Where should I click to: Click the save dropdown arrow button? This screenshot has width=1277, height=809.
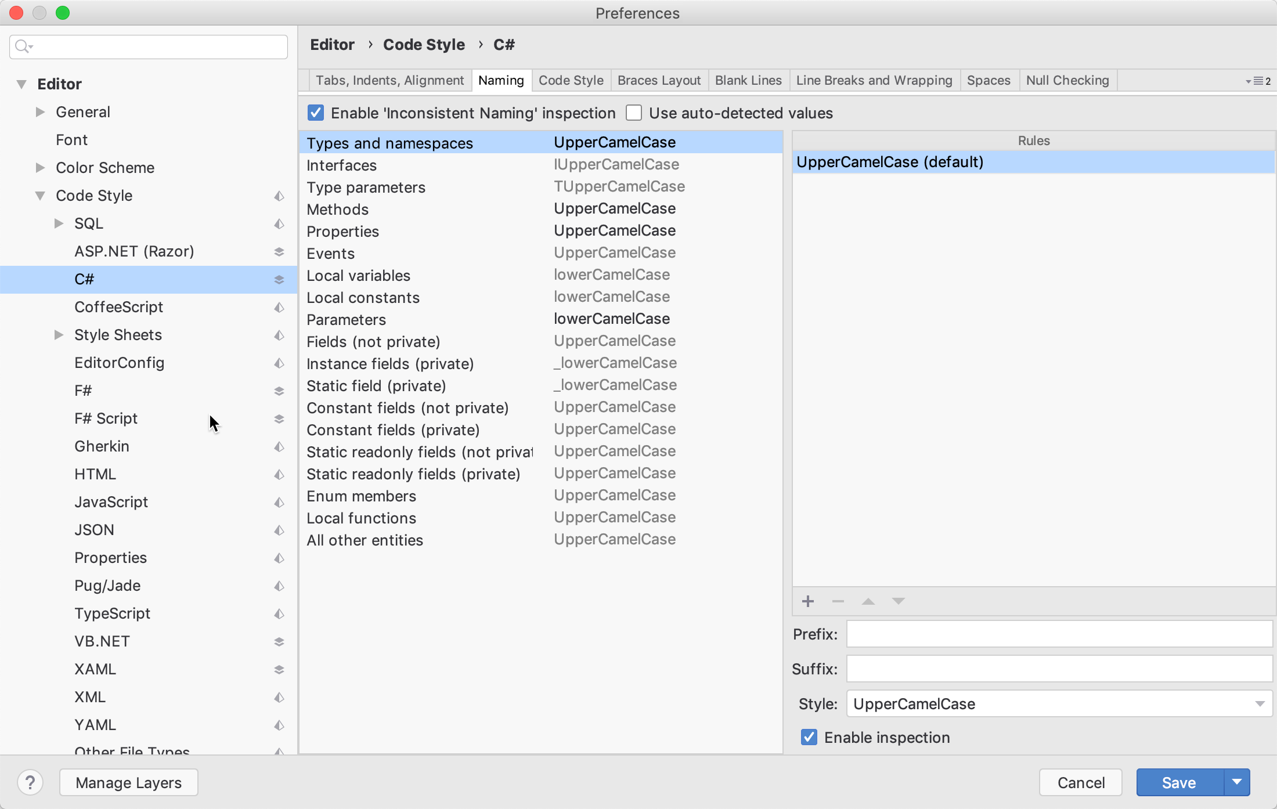[1236, 782]
